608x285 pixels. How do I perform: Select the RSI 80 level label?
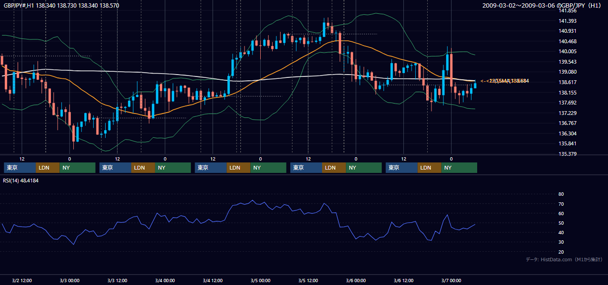[x=561, y=194]
